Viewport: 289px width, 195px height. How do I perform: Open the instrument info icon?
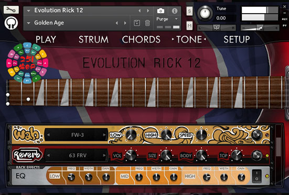coord(174,11)
